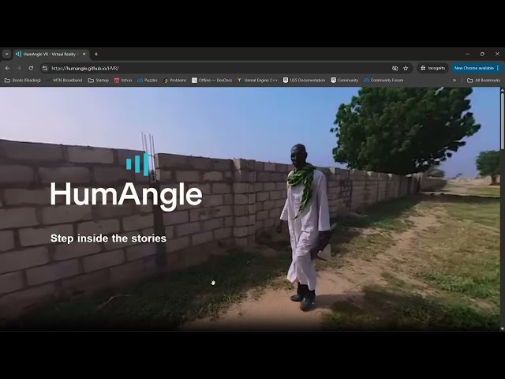Screen dimensions: 505x379
Task: Open Problems bookmark
Action: pyautogui.click(x=175, y=81)
